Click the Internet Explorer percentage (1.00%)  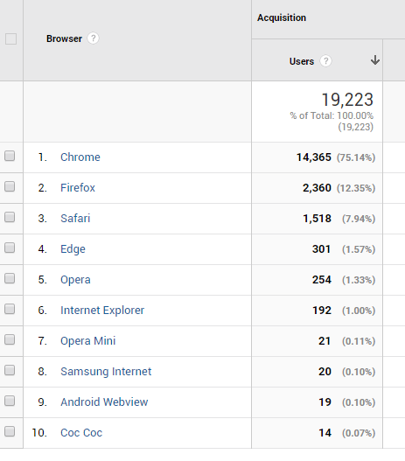(359, 311)
